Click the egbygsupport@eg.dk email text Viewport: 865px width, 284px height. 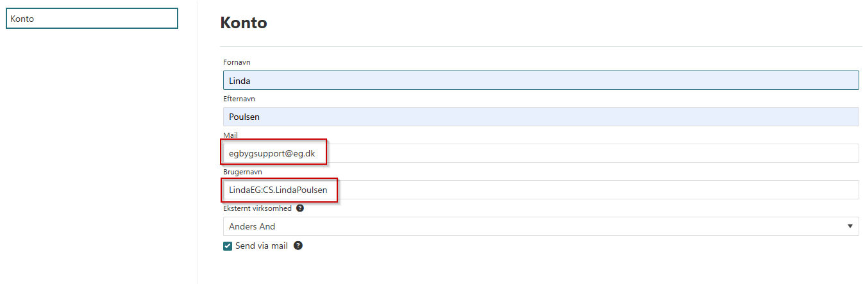pos(272,153)
